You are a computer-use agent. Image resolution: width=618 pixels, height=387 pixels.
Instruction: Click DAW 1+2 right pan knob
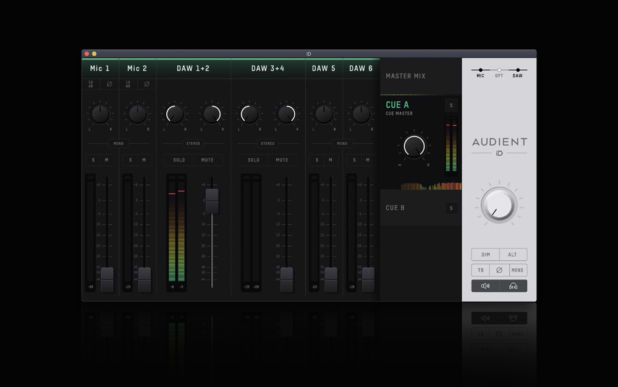(212, 114)
